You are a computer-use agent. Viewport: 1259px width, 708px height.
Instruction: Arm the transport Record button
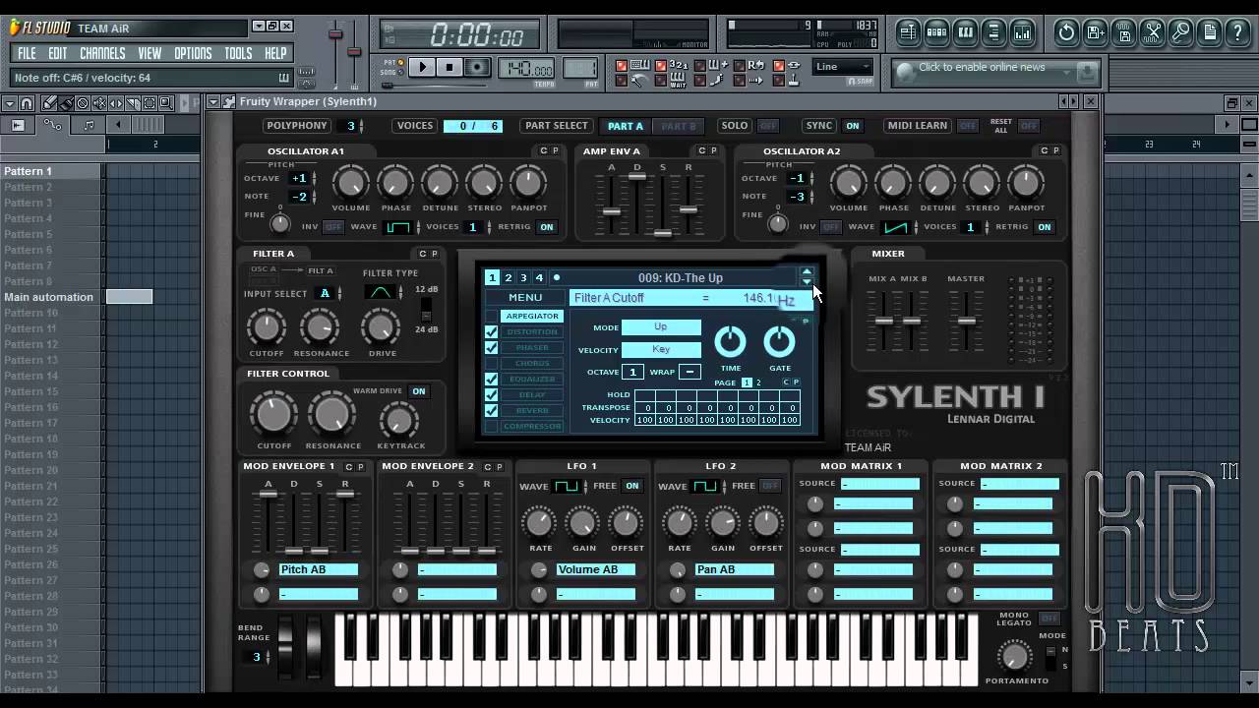pos(477,67)
